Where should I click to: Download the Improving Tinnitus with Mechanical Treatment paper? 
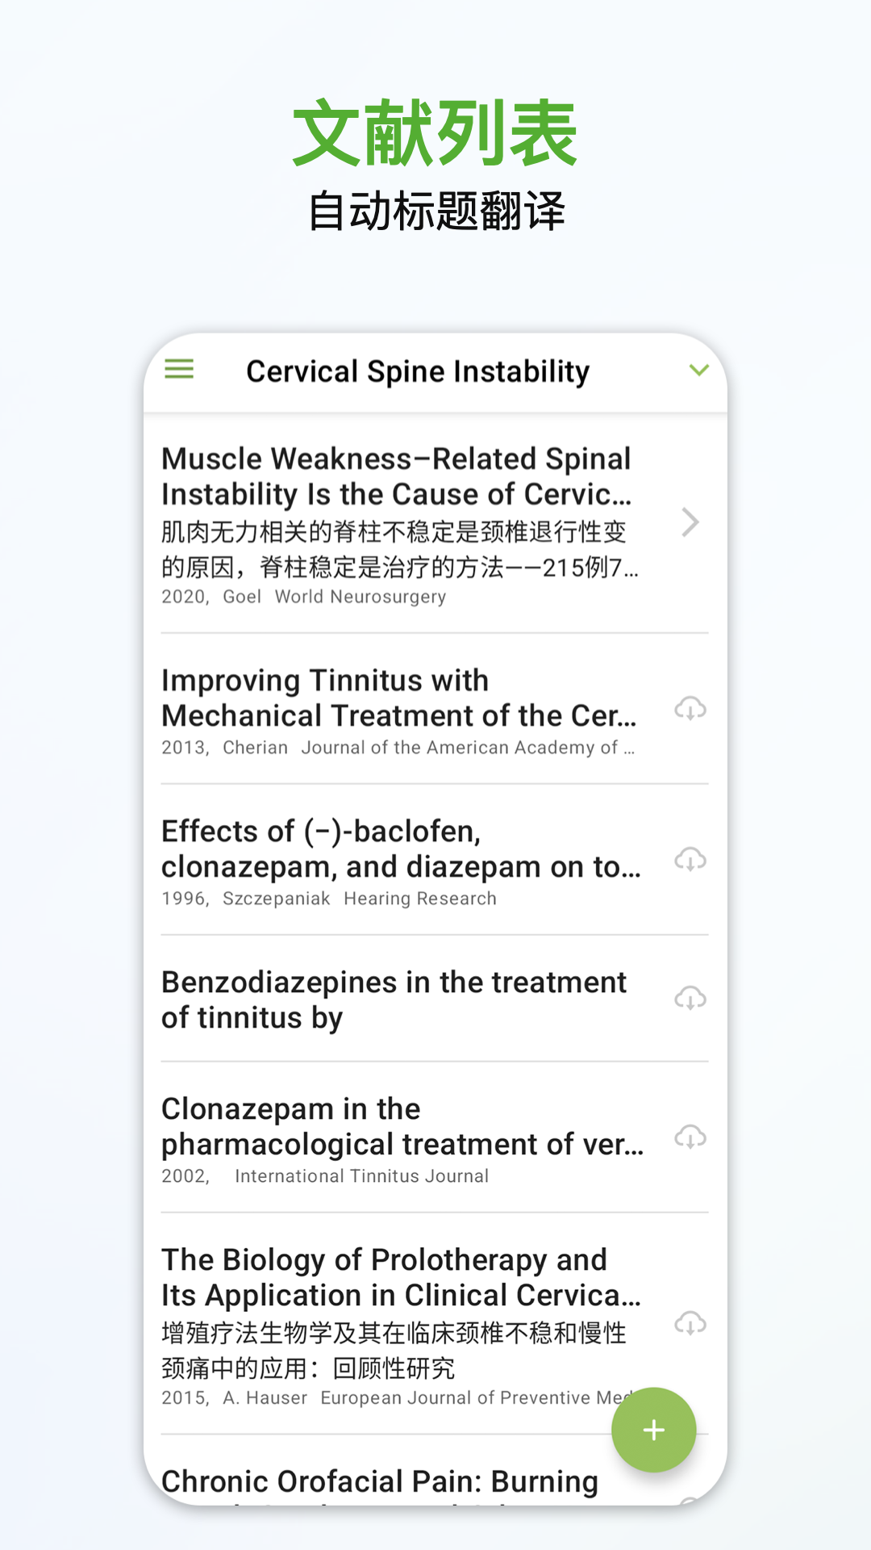690,709
